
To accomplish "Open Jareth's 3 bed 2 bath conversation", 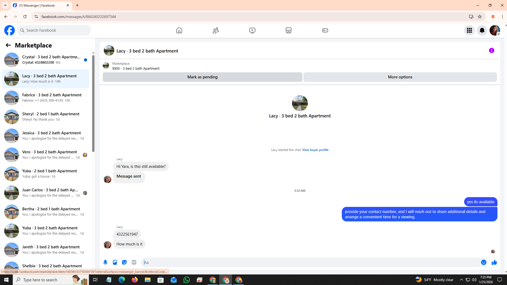I will click(x=46, y=250).
